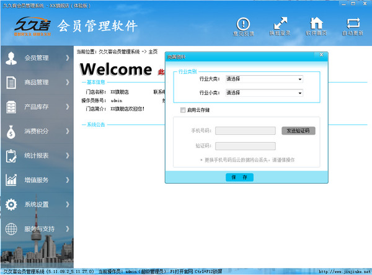The width and height of the screenshot is (372, 275).
Task: Click the 发送验证码 button
Action: point(299,131)
